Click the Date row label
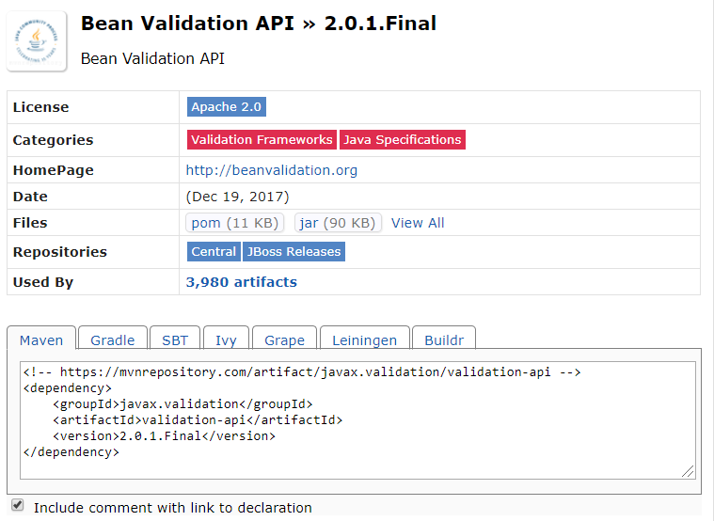The image size is (714, 521). (x=30, y=197)
